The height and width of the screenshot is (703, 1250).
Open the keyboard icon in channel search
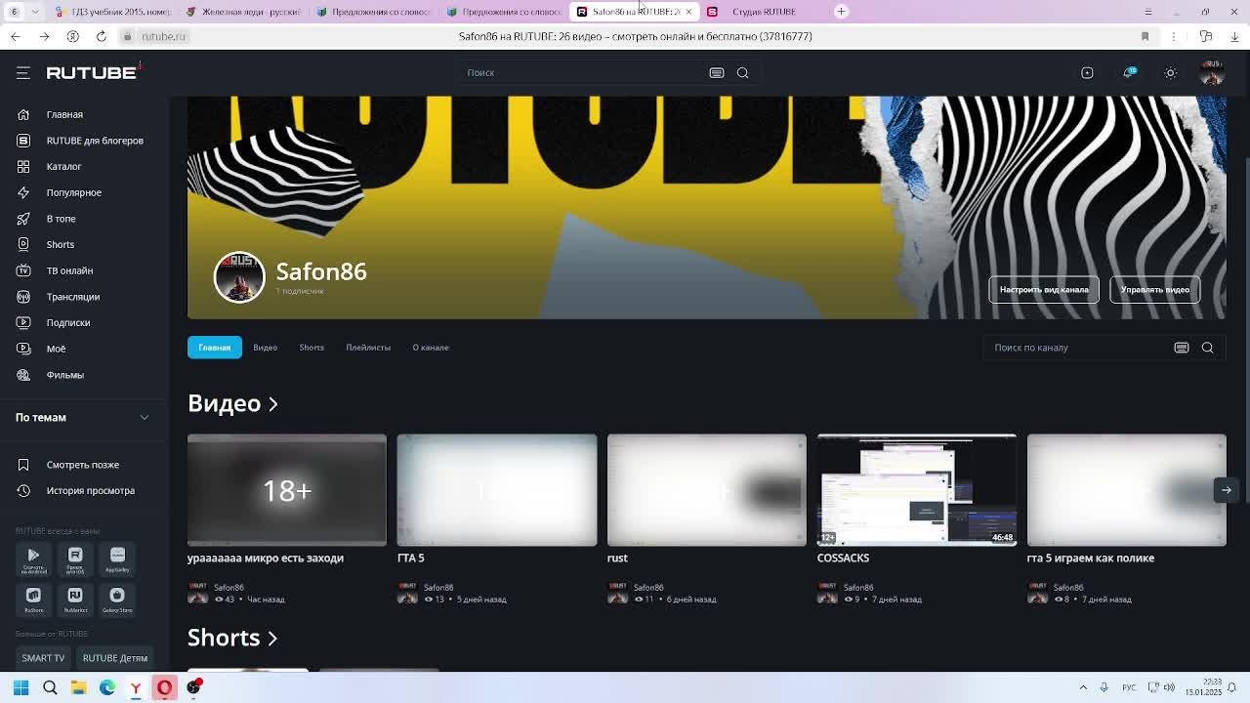(x=1182, y=348)
